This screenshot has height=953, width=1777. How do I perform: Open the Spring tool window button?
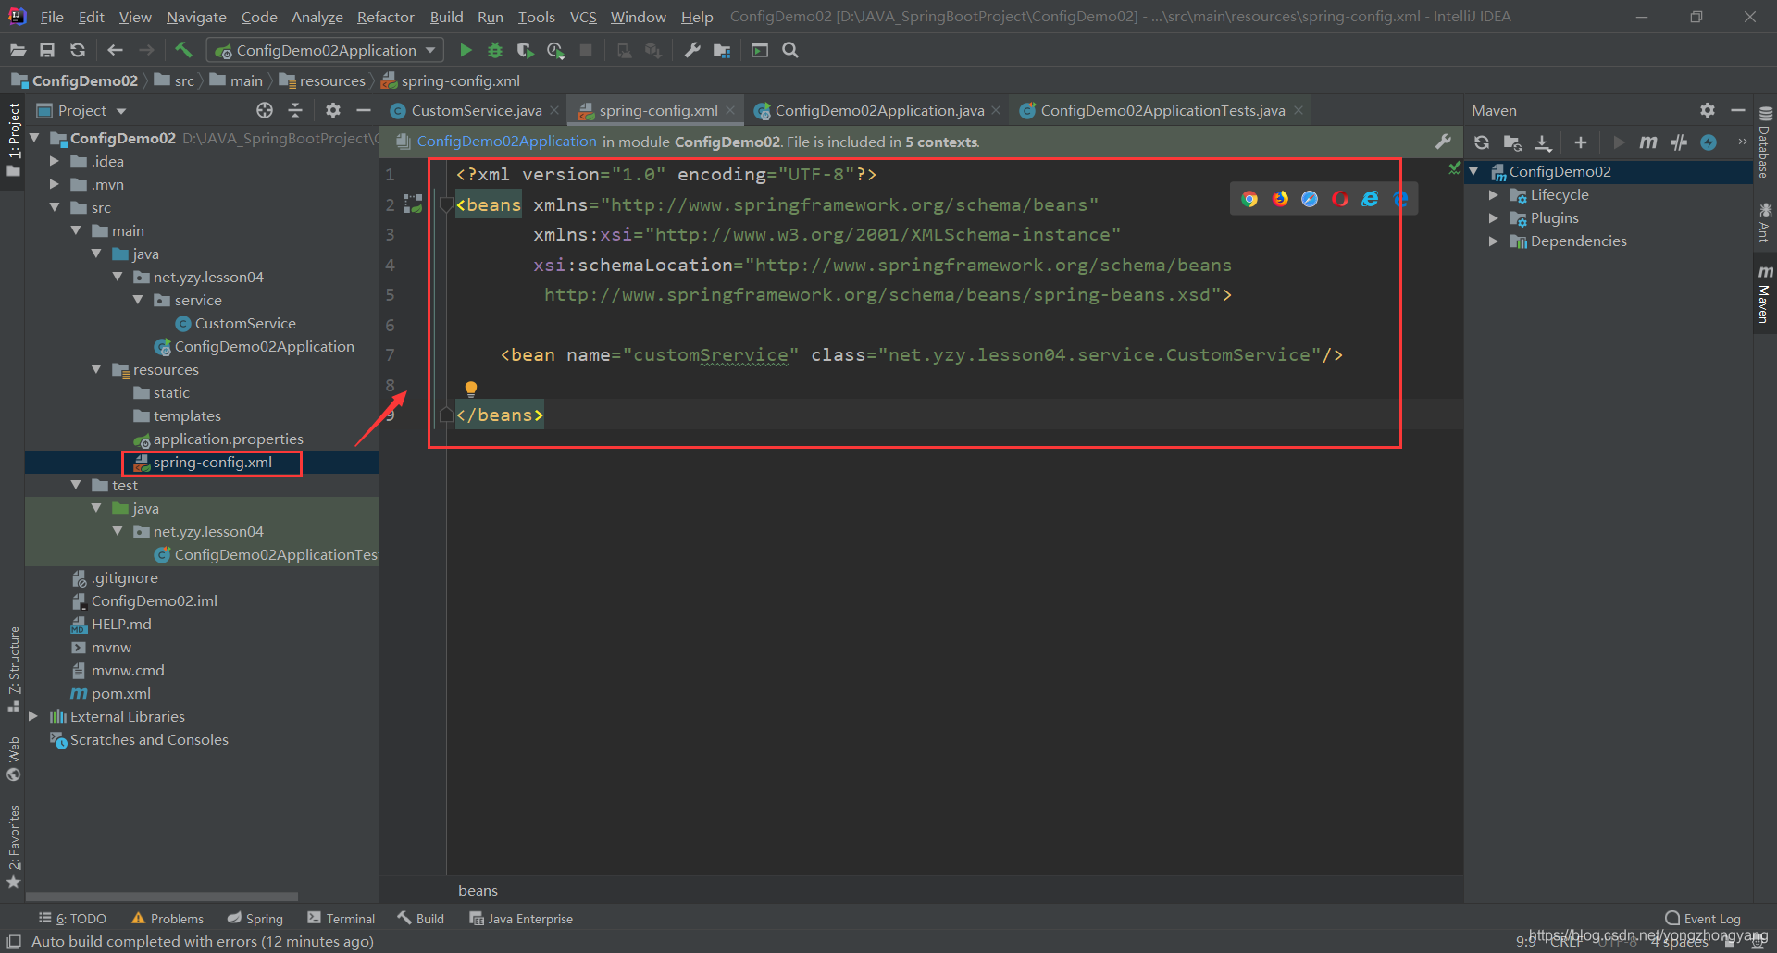(x=255, y=919)
